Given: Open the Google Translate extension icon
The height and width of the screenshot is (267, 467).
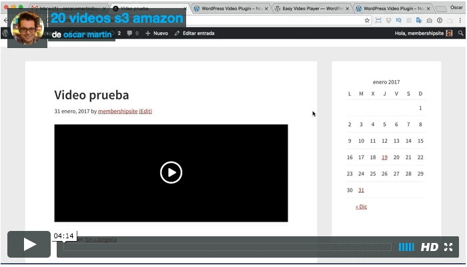Looking at the screenshot, I should (x=419, y=20).
